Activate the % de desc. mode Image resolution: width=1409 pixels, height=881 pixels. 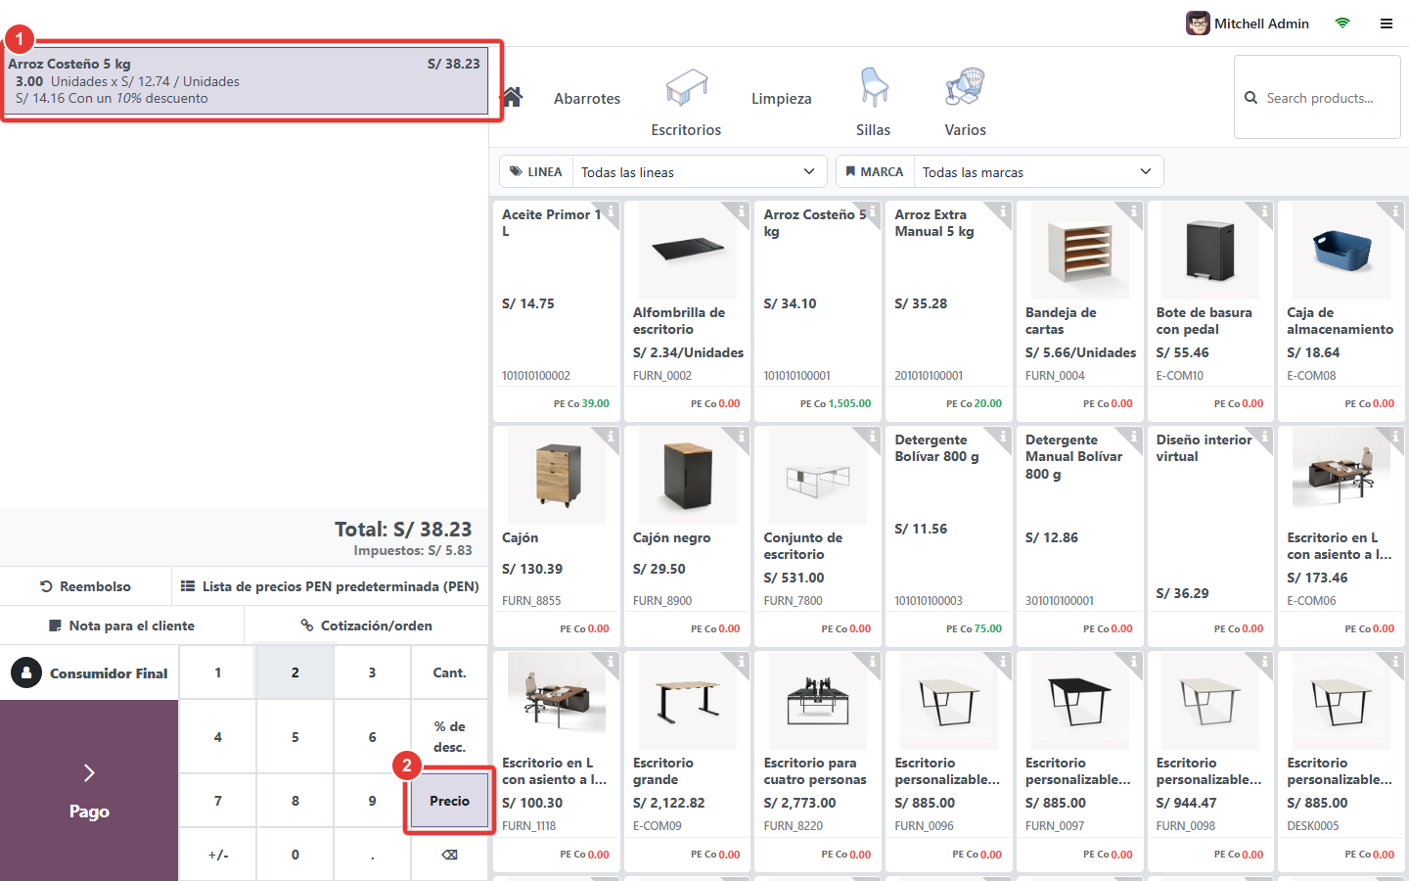449,736
